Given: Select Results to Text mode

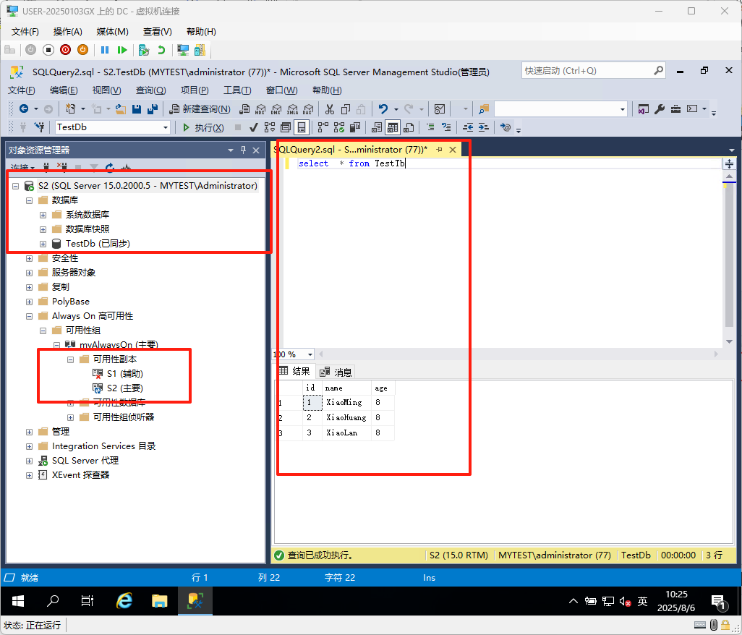Looking at the screenshot, I should point(377,127).
